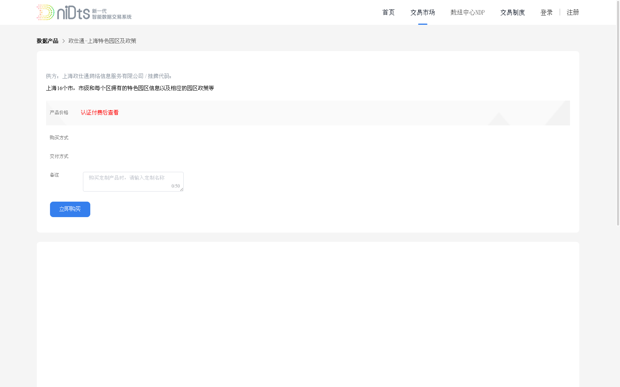Click the 购买方式 label
Viewport: 620px width, 387px height.
tap(59, 138)
